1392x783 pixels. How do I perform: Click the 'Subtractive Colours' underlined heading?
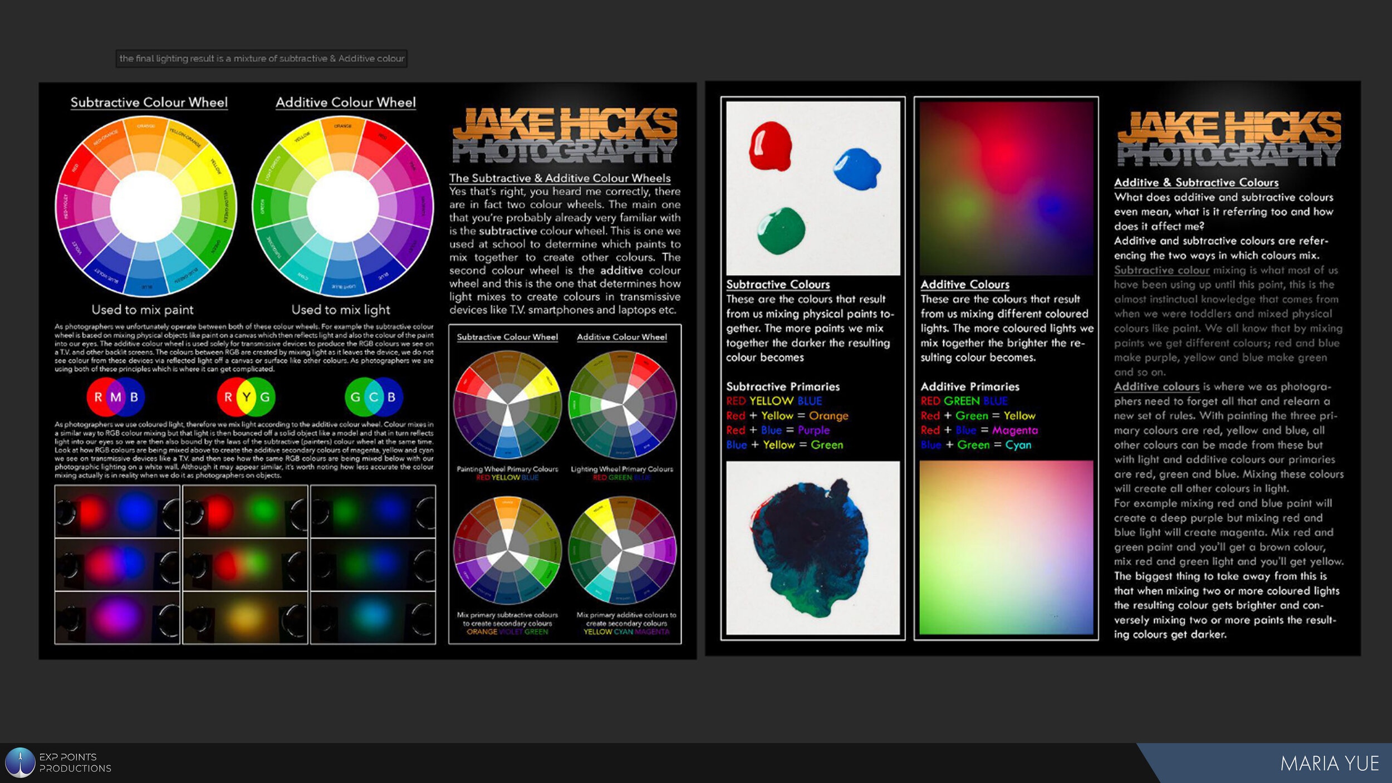click(x=777, y=285)
